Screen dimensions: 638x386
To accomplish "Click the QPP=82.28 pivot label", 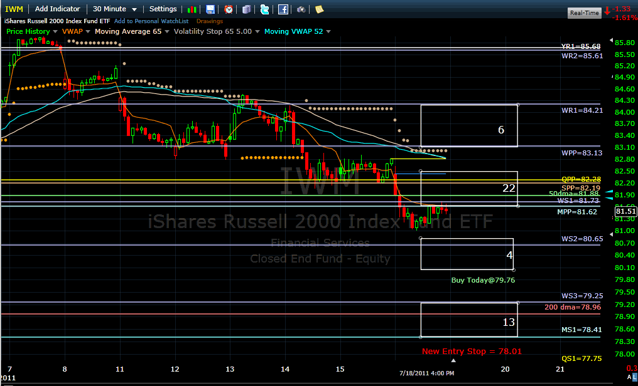I will 581,179.
